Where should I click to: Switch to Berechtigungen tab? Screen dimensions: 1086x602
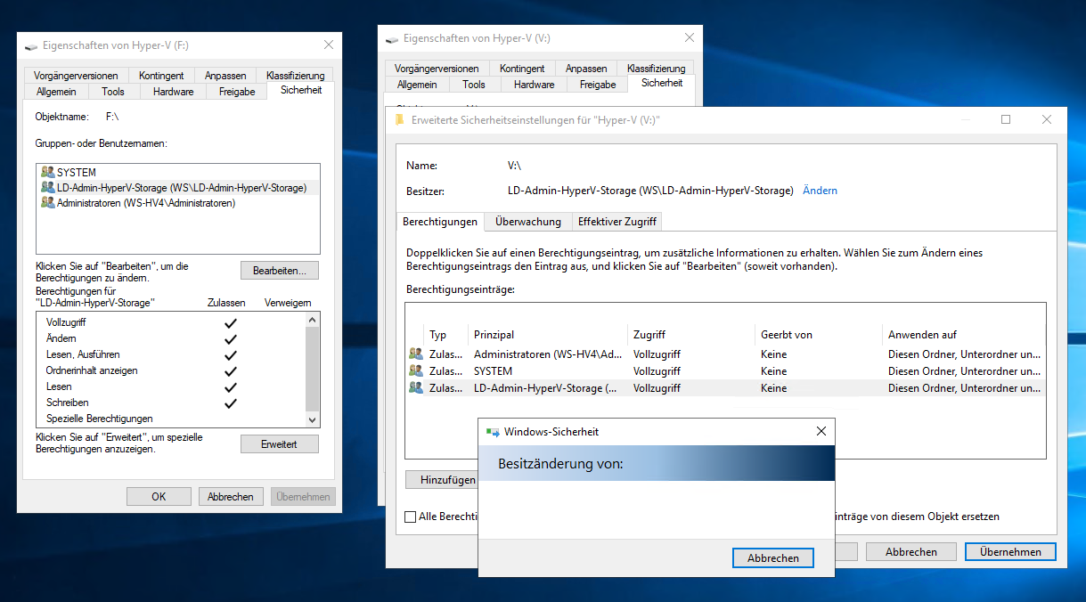pyautogui.click(x=440, y=222)
